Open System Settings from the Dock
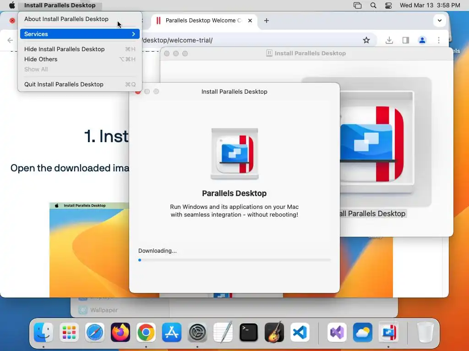The height and width of the screenshot is (351, 469). (197, 332)
